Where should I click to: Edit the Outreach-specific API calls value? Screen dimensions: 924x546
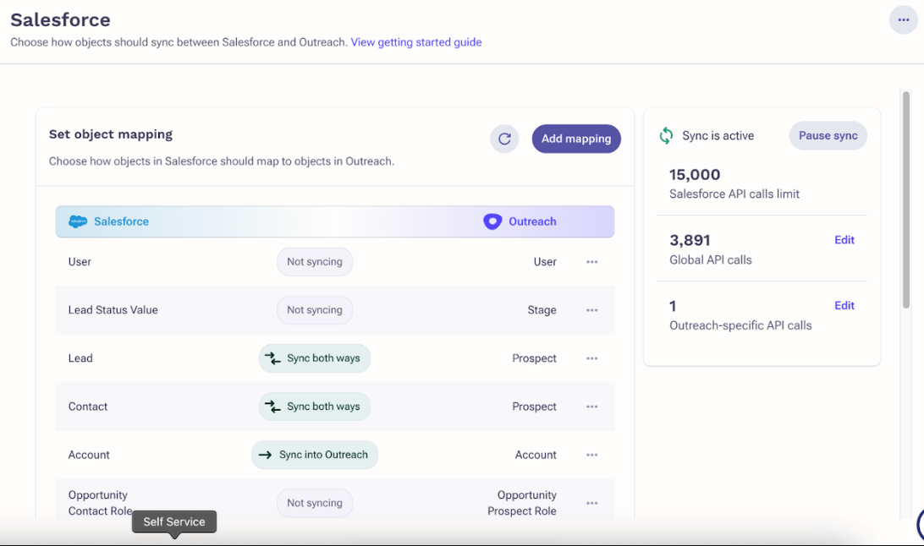(x=844, y=305)
